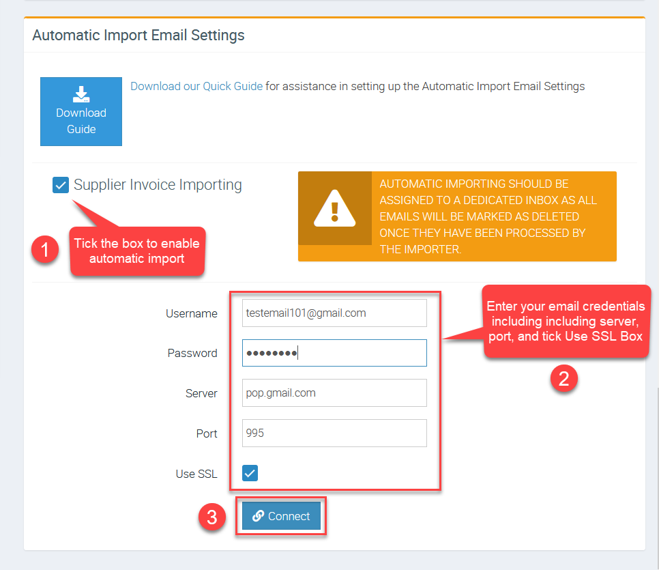Screen dimensions: 659x570
Task: Open the Download our Quick Guide link
Action: (x=196, y=86)
